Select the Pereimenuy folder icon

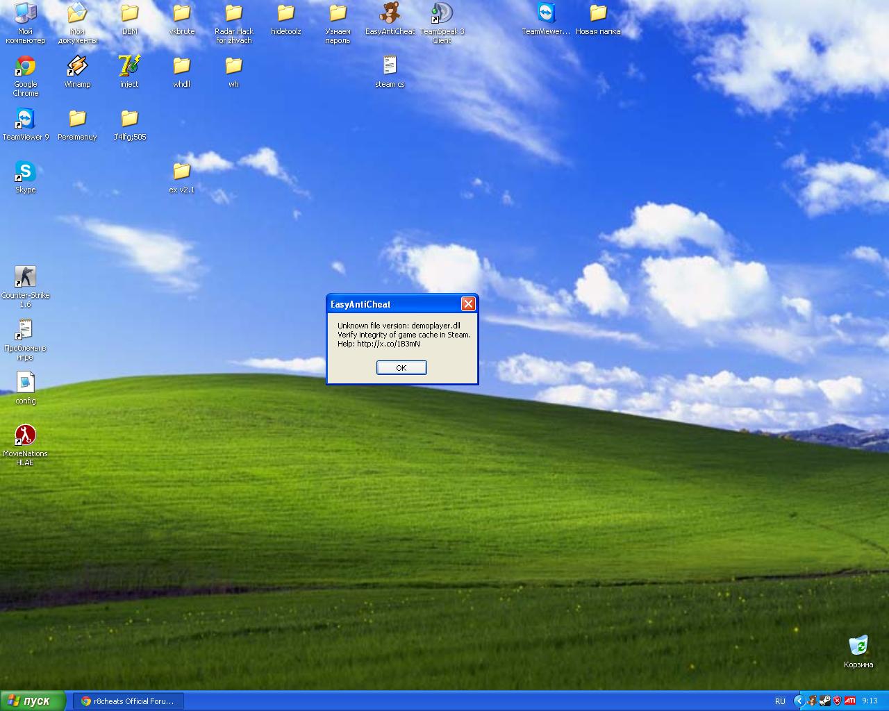pos(77,125)
